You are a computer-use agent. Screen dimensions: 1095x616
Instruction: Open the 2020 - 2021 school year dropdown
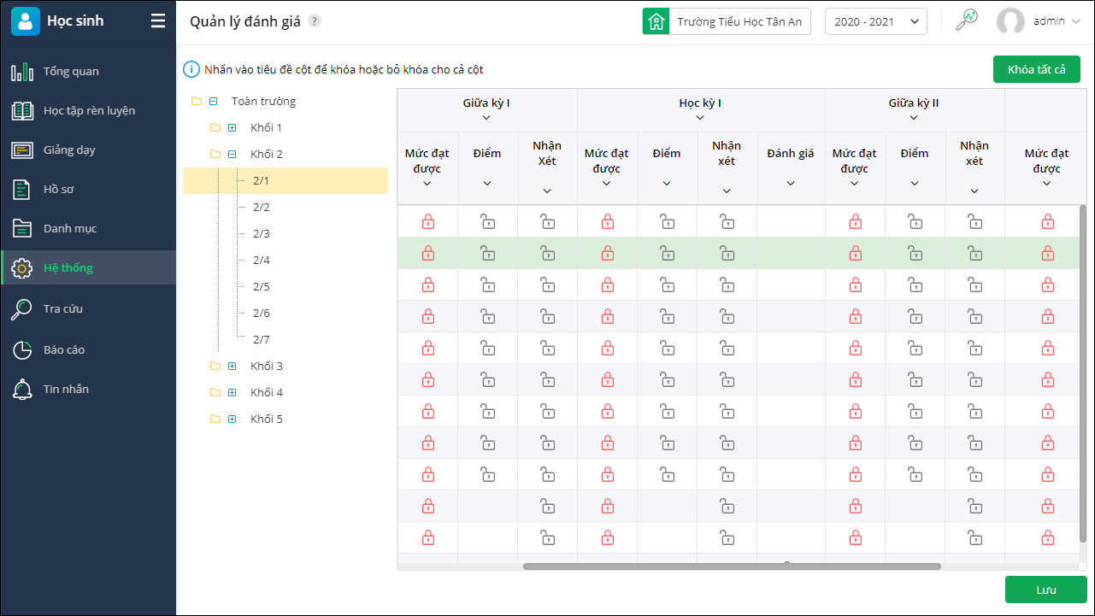[x=875, y=21]
